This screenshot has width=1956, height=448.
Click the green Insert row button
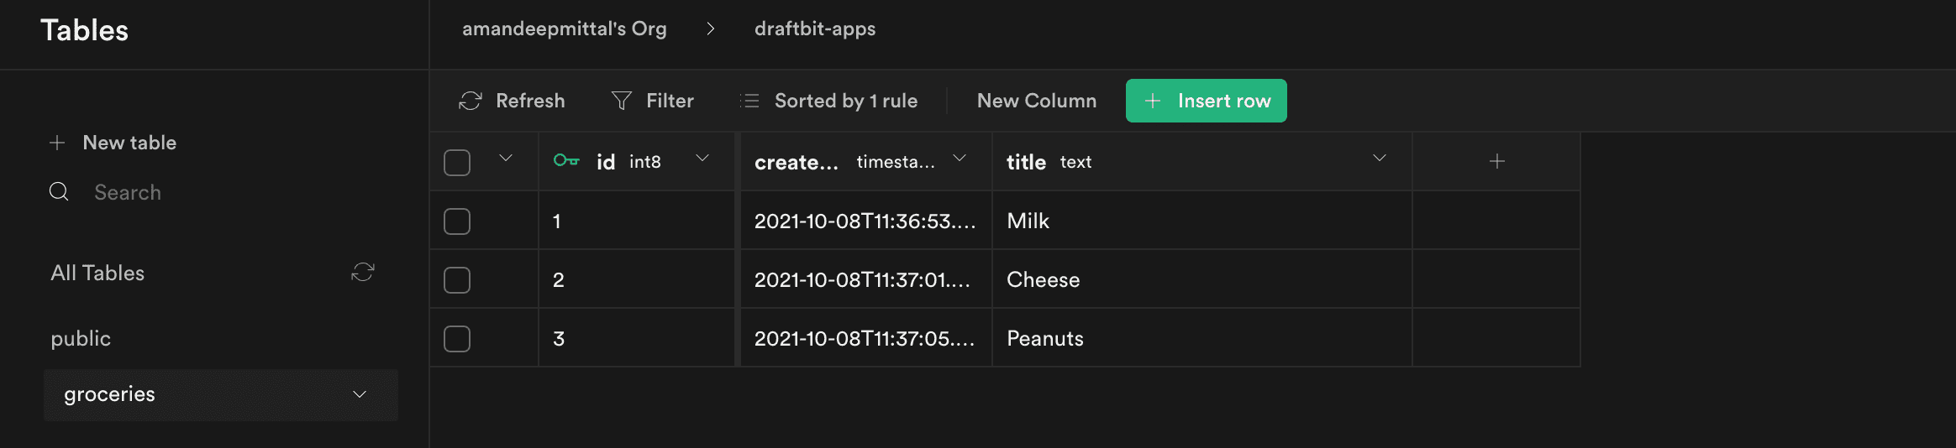coord(1207,101)
